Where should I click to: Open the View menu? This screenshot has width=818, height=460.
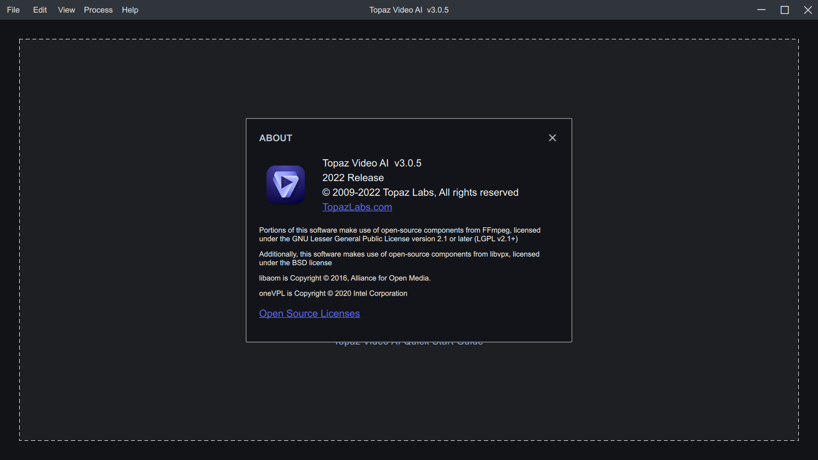point(67,10)
